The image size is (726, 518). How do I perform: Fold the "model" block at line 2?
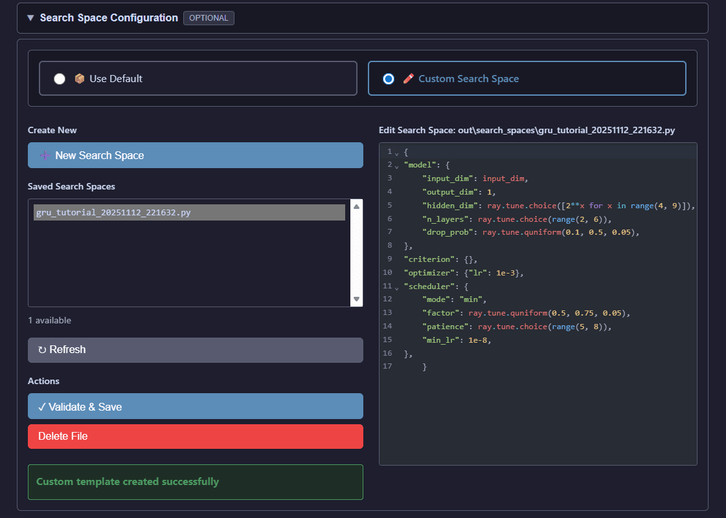point(397,166)
